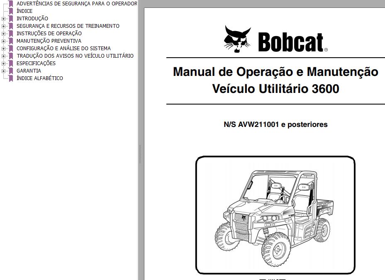Viewport: 385px width, 280px height.
Task: Click the Bobcat logo on the page
Action: 275,39
